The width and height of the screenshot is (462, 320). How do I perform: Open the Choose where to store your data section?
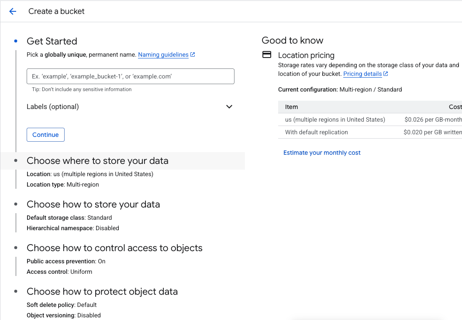[x=97, y=161]
